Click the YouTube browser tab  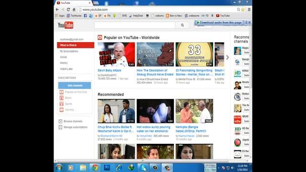pos(74,3)
